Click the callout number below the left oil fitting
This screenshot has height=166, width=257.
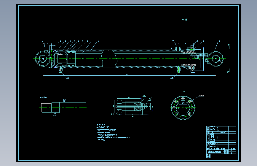[x=68, y=78]
